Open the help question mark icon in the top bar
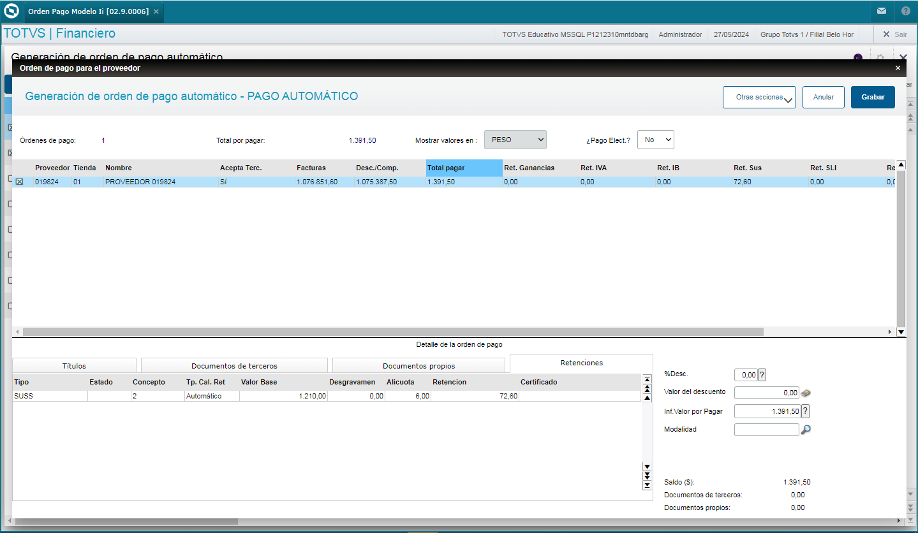918x533 pixels. click(x=906, y=11)
